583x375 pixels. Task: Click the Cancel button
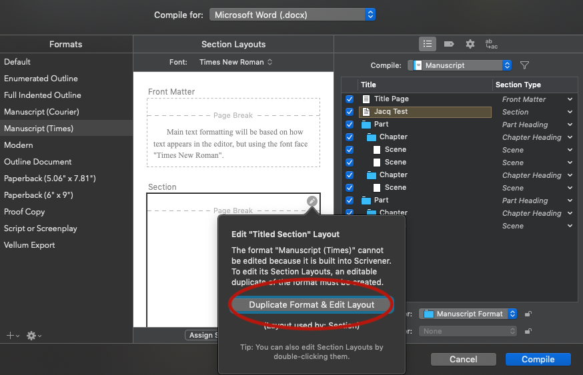pyautogui.click(x=464, y=359)
